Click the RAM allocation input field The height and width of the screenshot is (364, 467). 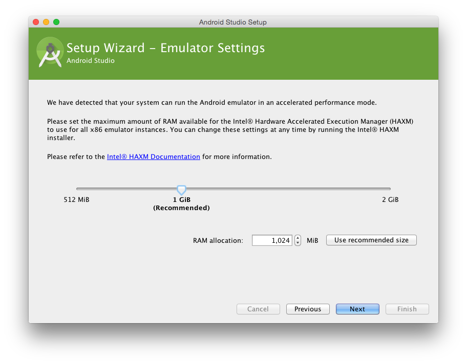pos(272,240)
